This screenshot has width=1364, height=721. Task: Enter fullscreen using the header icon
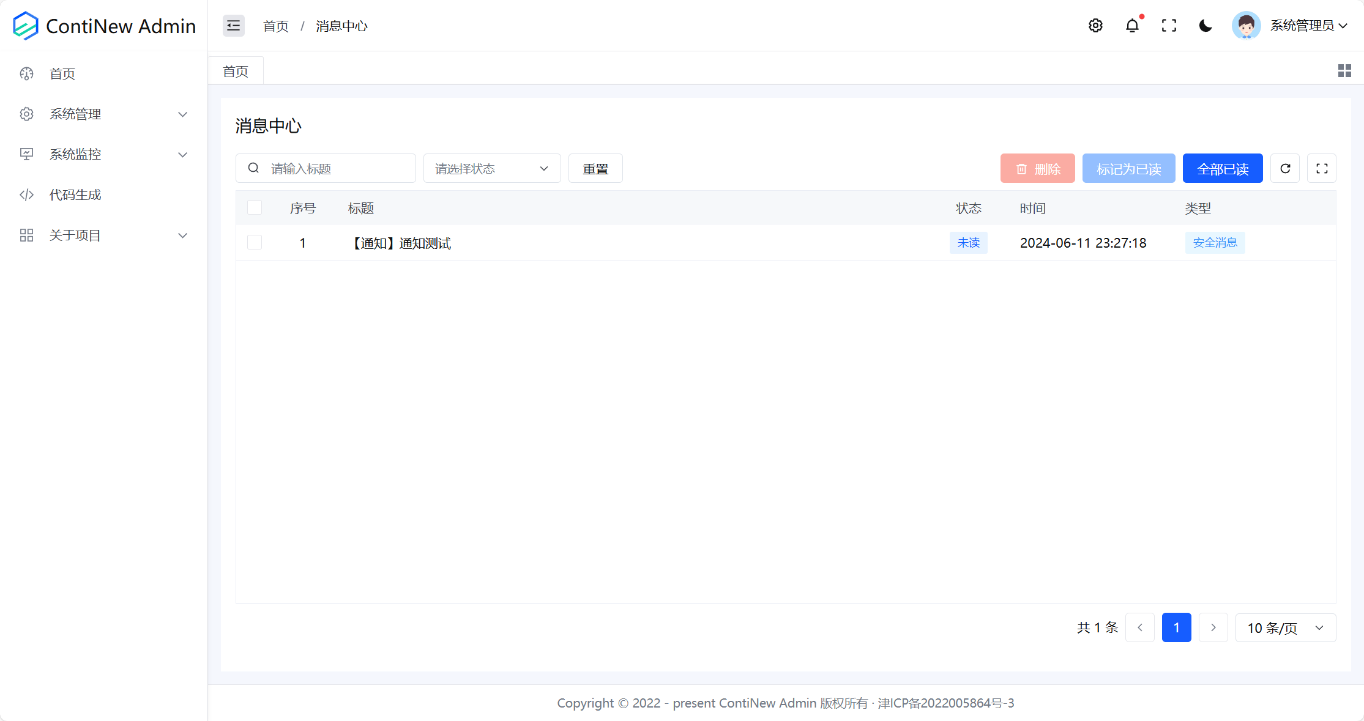pyautogui.click(x=1169, y=26)
